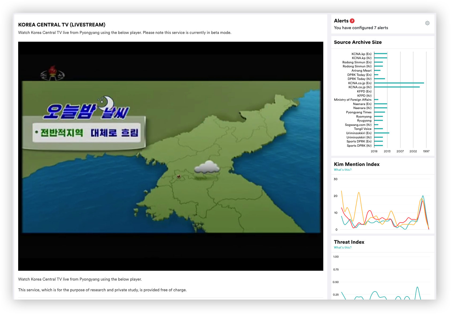Open "What's this?" under Kim Mention Index
Image resolution: width=451 pixels, height=314 pixels.
343,170
